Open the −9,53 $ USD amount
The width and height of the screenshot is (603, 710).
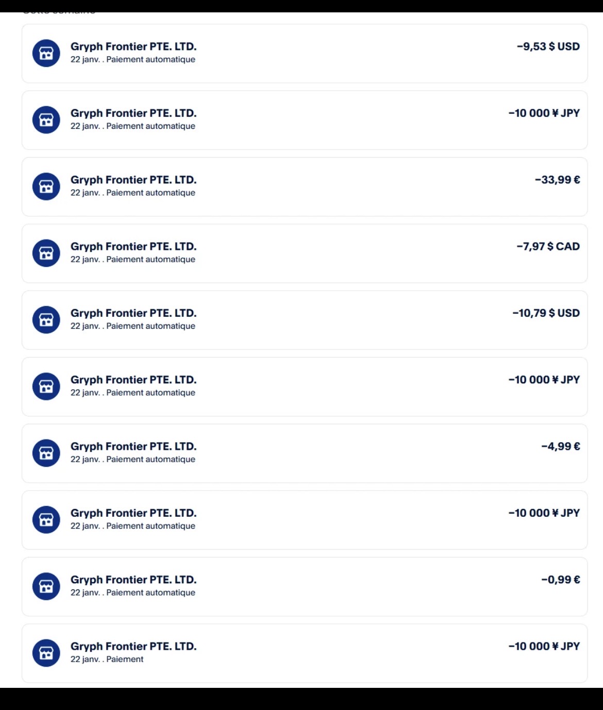tap(548, 46)
